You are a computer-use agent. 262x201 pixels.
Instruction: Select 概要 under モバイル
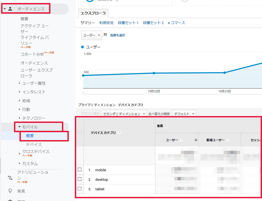click(x=30, y=136)
